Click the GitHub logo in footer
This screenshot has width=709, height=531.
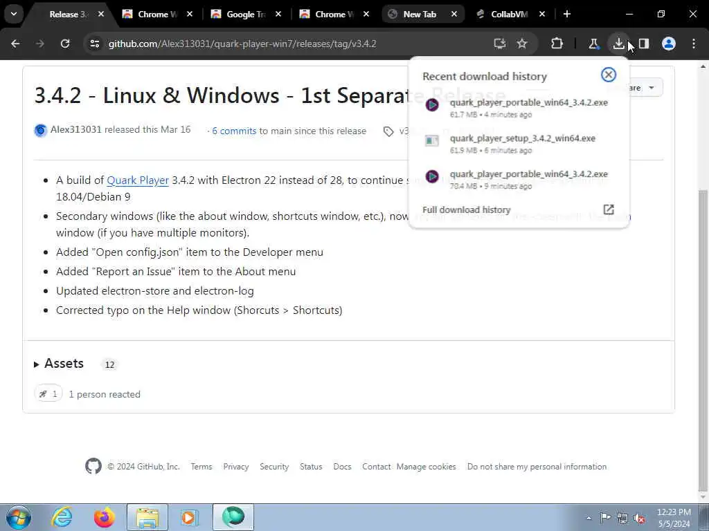(93, 467)
